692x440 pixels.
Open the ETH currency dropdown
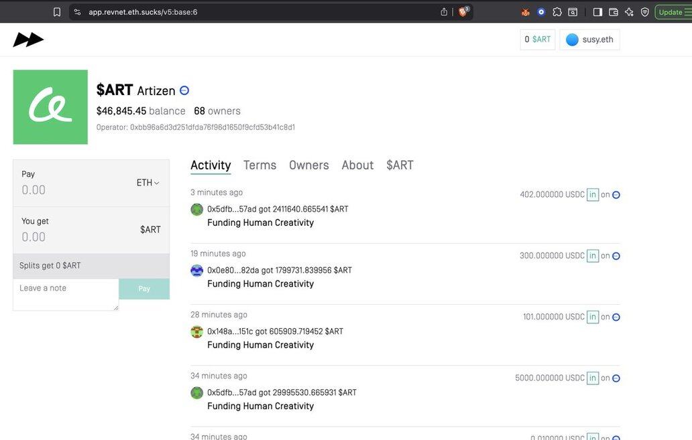pyautogui.click(x=148, y=183)
